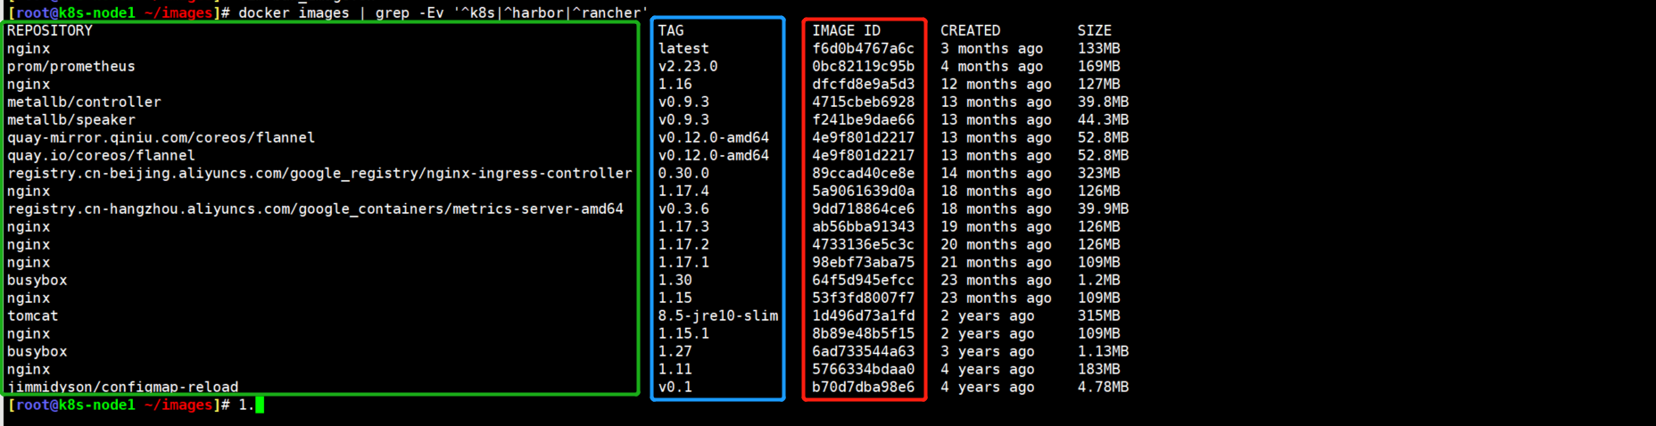Select image ID 53f3fd8007f7
The image size is (1656, 426).
[x=863, y=298]
